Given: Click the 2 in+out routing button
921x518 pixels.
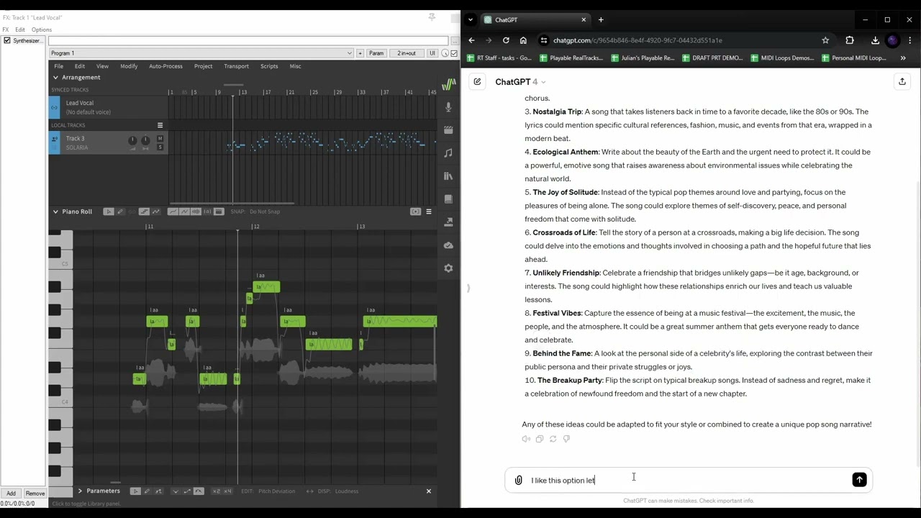Looking at the screenshot, I should point(407,53).
